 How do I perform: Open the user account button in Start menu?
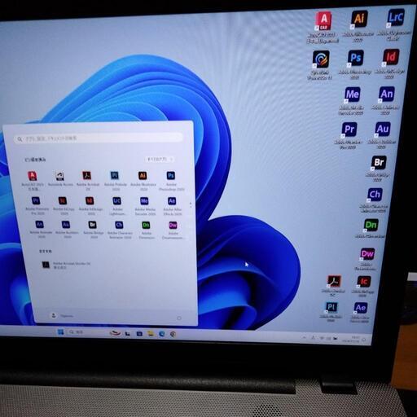62,315
